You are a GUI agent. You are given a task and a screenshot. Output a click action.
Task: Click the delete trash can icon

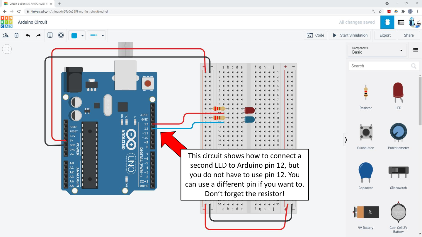click(16, 35)
